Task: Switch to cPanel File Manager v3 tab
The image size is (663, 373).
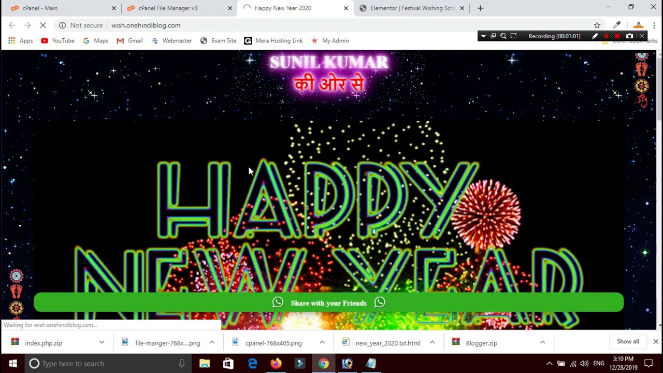Action: click(x=179, y=8)
